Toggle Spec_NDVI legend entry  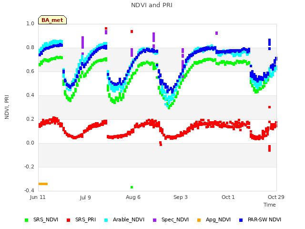[171, 220]
